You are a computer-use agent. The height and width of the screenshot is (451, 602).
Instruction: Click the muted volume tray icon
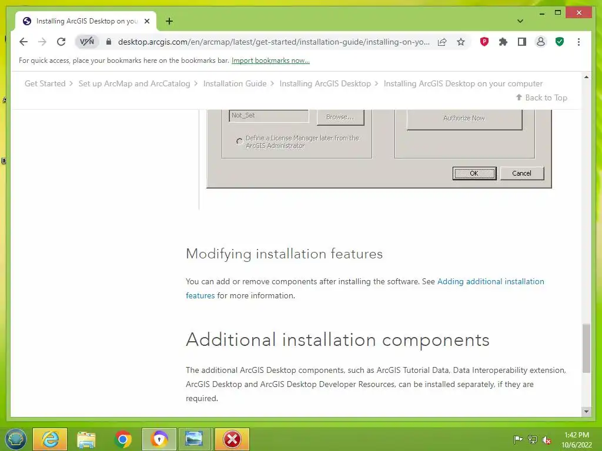pos(547,439)
